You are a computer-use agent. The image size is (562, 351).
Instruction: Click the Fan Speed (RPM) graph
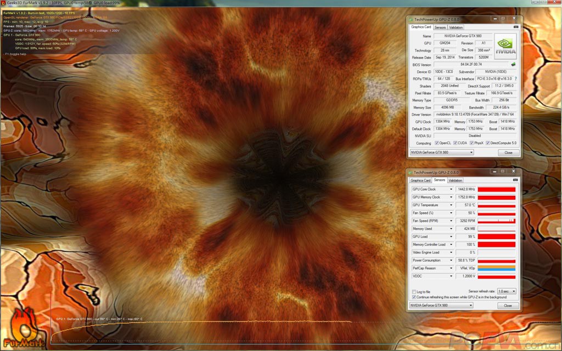coord(496,220)
